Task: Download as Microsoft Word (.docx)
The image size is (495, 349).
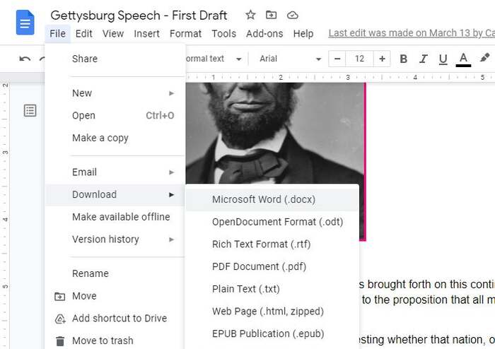Action: click(272, 199)
